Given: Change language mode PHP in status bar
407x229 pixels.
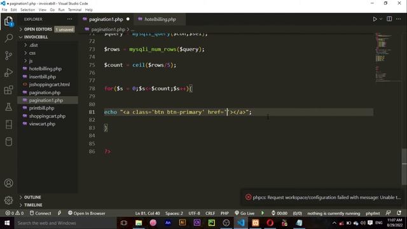Looking at the screenshot, I should pos(224,213).
